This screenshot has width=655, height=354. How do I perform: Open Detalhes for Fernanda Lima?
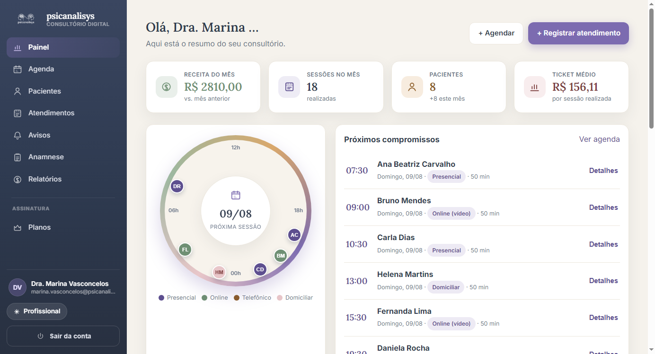pyautogui.click(x=603, y=318)
